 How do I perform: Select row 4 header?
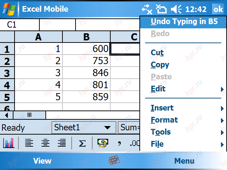coord(7,85)
